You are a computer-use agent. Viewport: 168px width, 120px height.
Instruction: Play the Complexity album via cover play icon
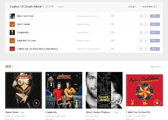coord(76,103)
